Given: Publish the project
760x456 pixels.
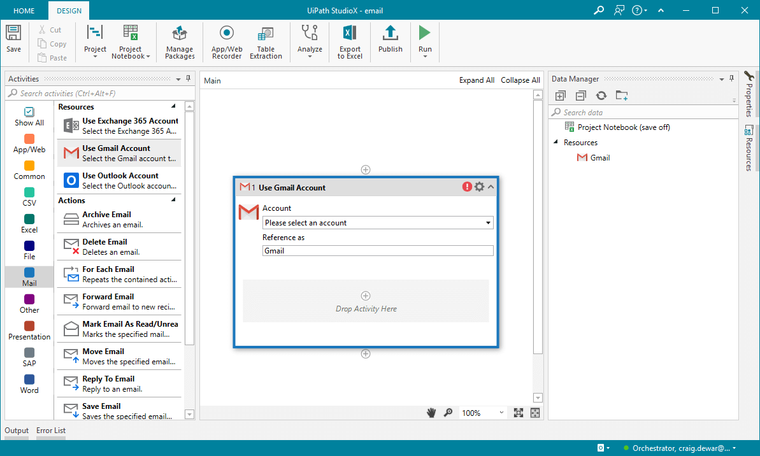Looking at the screenshot, I should tap(390, 39).
